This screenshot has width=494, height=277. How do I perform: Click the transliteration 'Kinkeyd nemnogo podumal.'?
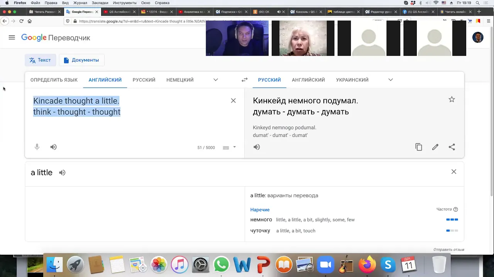click(284, 127)
